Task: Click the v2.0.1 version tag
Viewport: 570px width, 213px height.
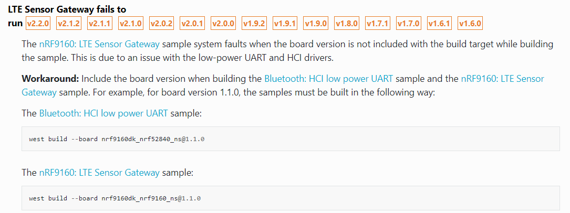Action: pyautogui.click(x=192, y=24)
